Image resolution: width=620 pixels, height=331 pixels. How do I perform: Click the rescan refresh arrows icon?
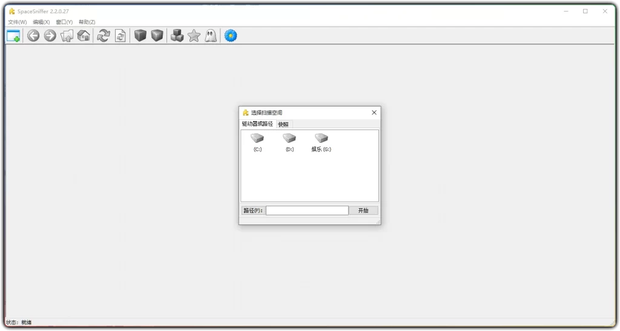104,36
